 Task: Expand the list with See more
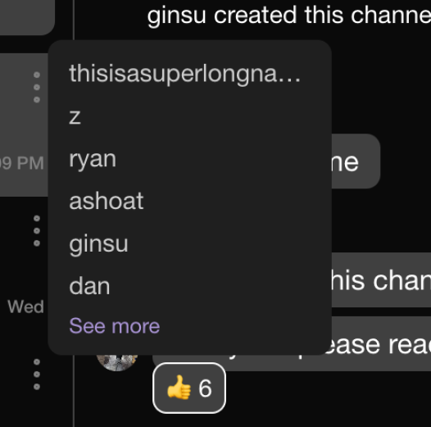[115, 326]
